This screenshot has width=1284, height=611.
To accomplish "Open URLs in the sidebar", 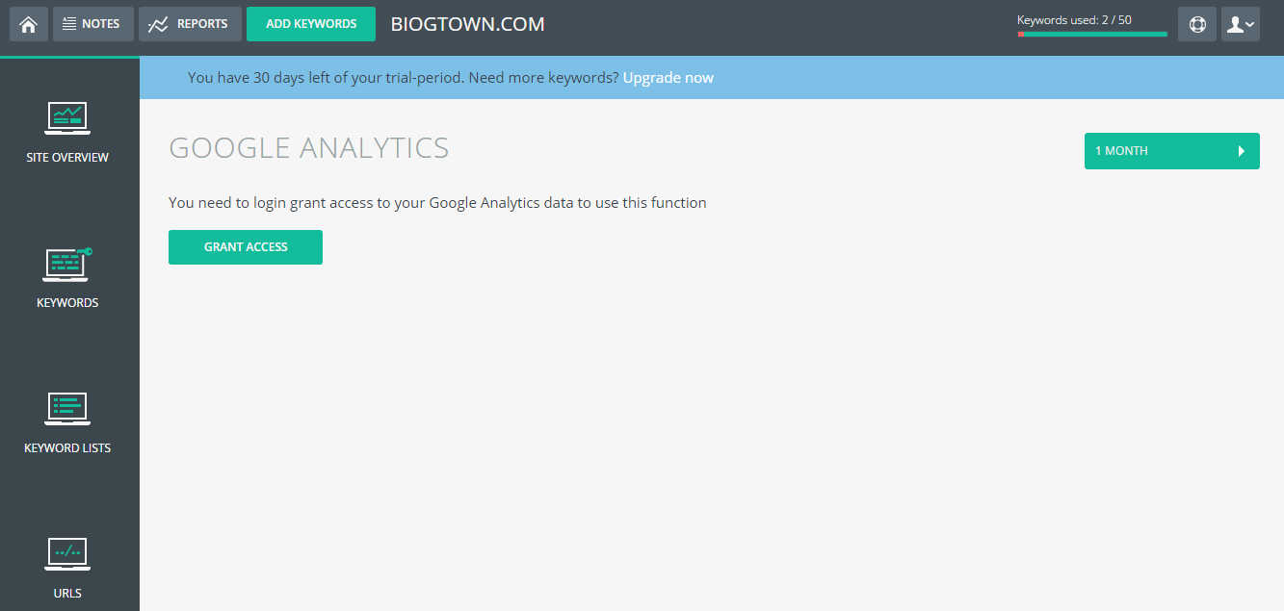I will pos(67,568).
